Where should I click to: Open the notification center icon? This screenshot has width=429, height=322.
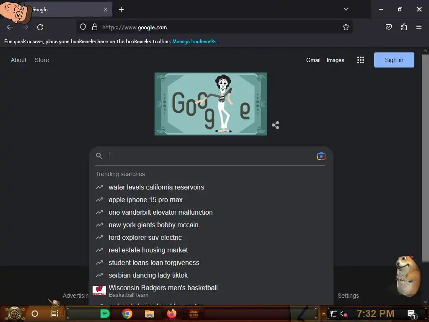411,314
